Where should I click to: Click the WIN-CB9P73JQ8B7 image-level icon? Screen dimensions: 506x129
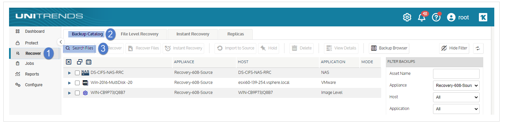click(85, 93)
